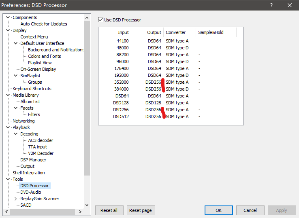Collapse the Display tree node

point(9,30)
